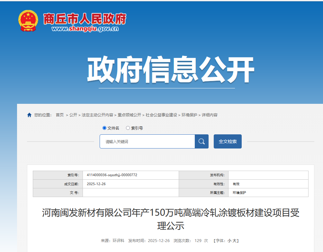Click the home icon beside 您的位置

click(x=29, y=115)
